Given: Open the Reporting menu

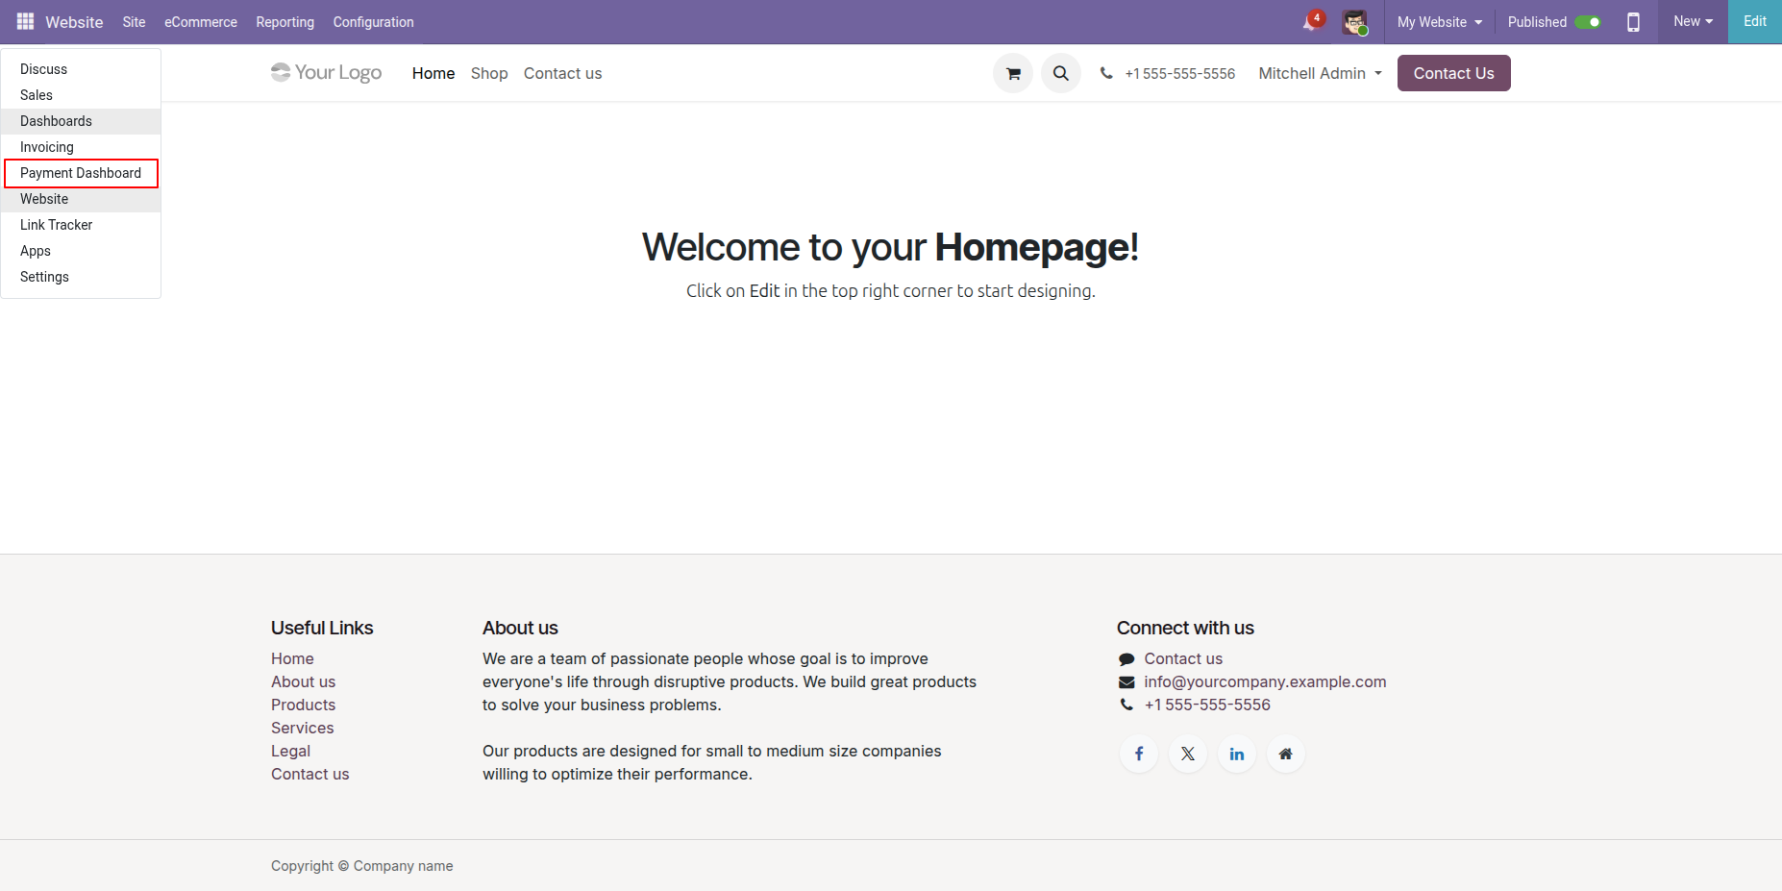Looking at the screenshot, I should pos(285,22).
